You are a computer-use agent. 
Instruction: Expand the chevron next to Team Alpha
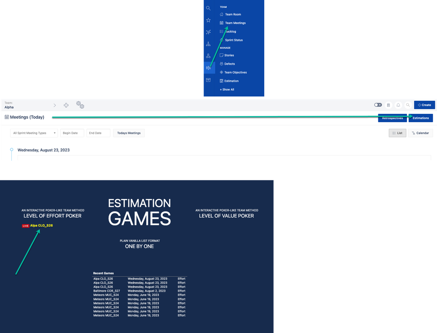click(55, 105)
